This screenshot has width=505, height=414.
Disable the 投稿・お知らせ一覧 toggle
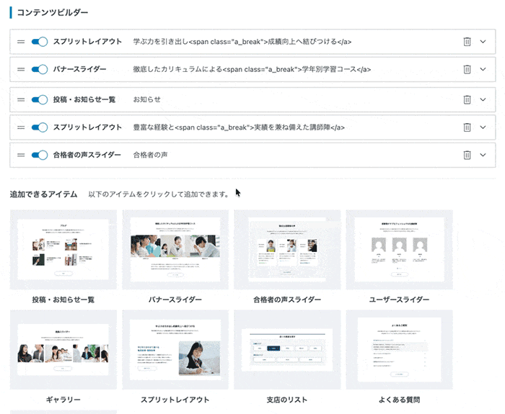pyautogui.click(x=40, y=99)
